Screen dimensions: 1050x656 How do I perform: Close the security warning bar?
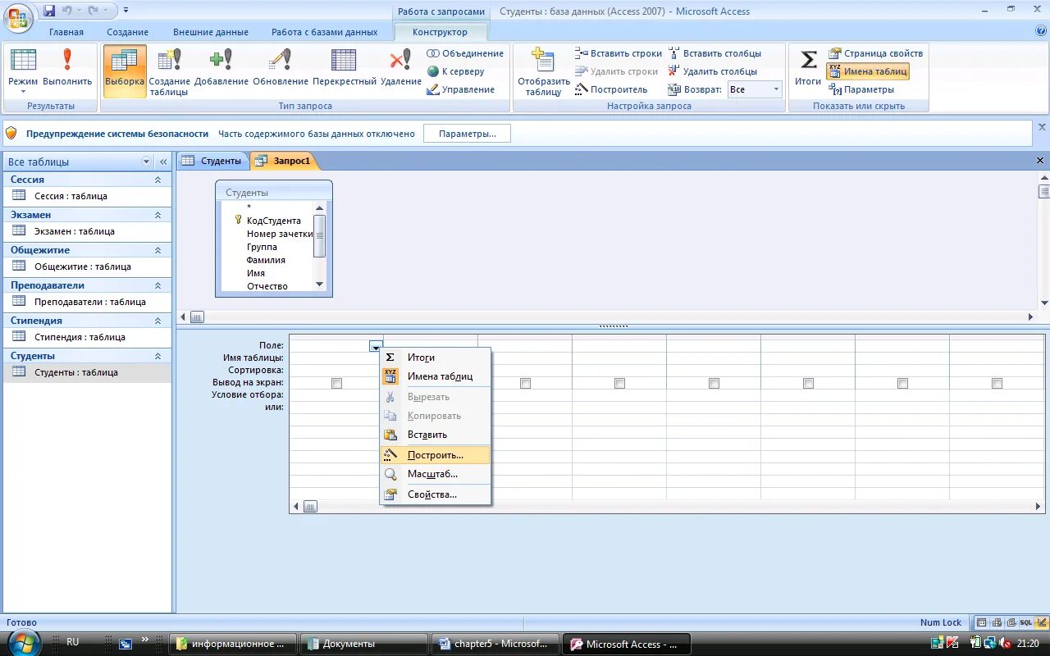tap(1042, 127)
